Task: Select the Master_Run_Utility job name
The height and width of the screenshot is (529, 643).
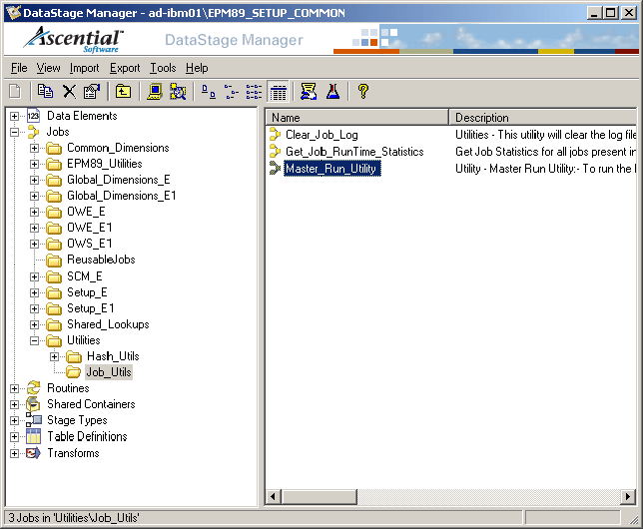Action: pos(332,169)
